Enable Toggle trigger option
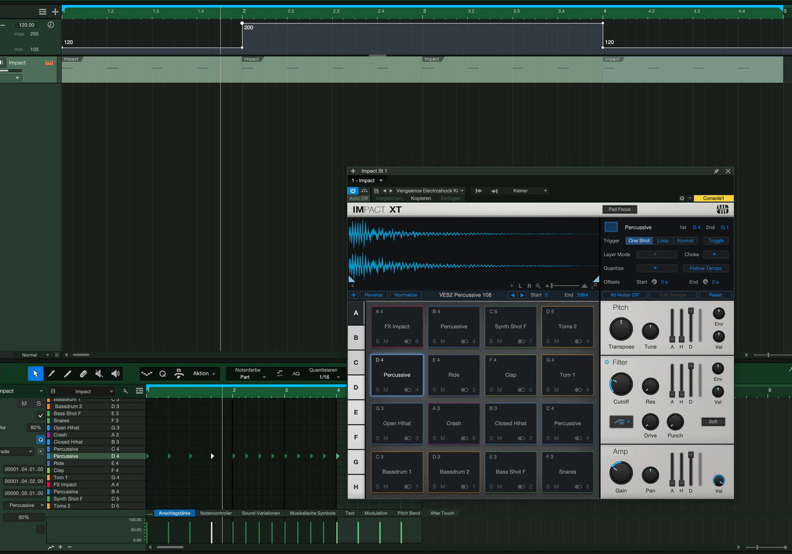792x554 pixels. click(x=715, y=241)
